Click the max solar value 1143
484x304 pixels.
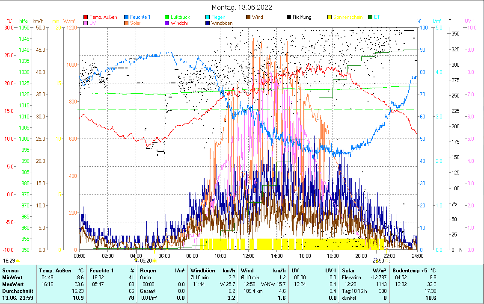[x=381, y=284]
